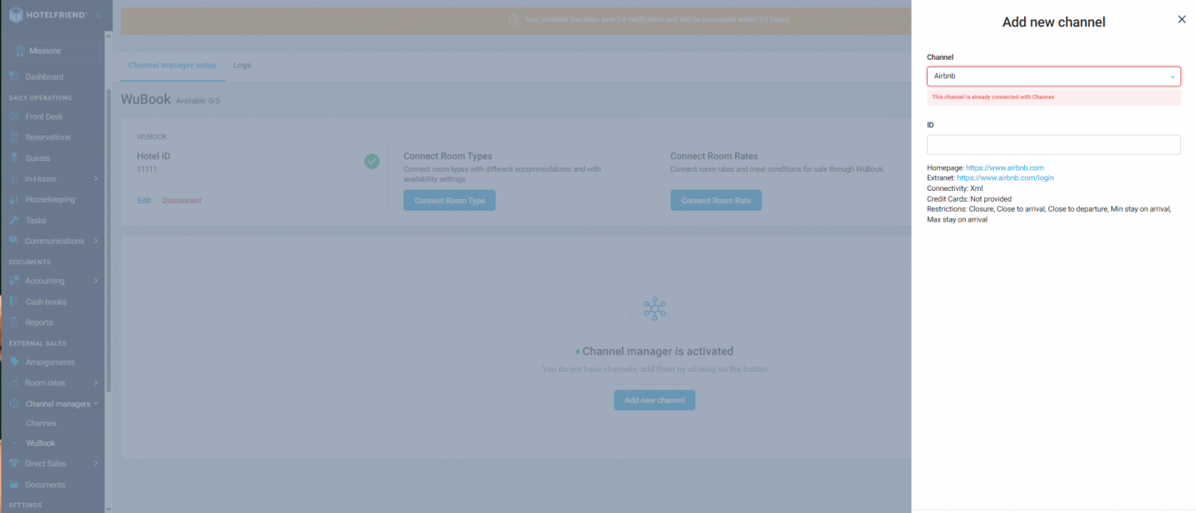Click the Cash books icon
The height and width of the screenshot is (513, 1196).
click(14, 302)
